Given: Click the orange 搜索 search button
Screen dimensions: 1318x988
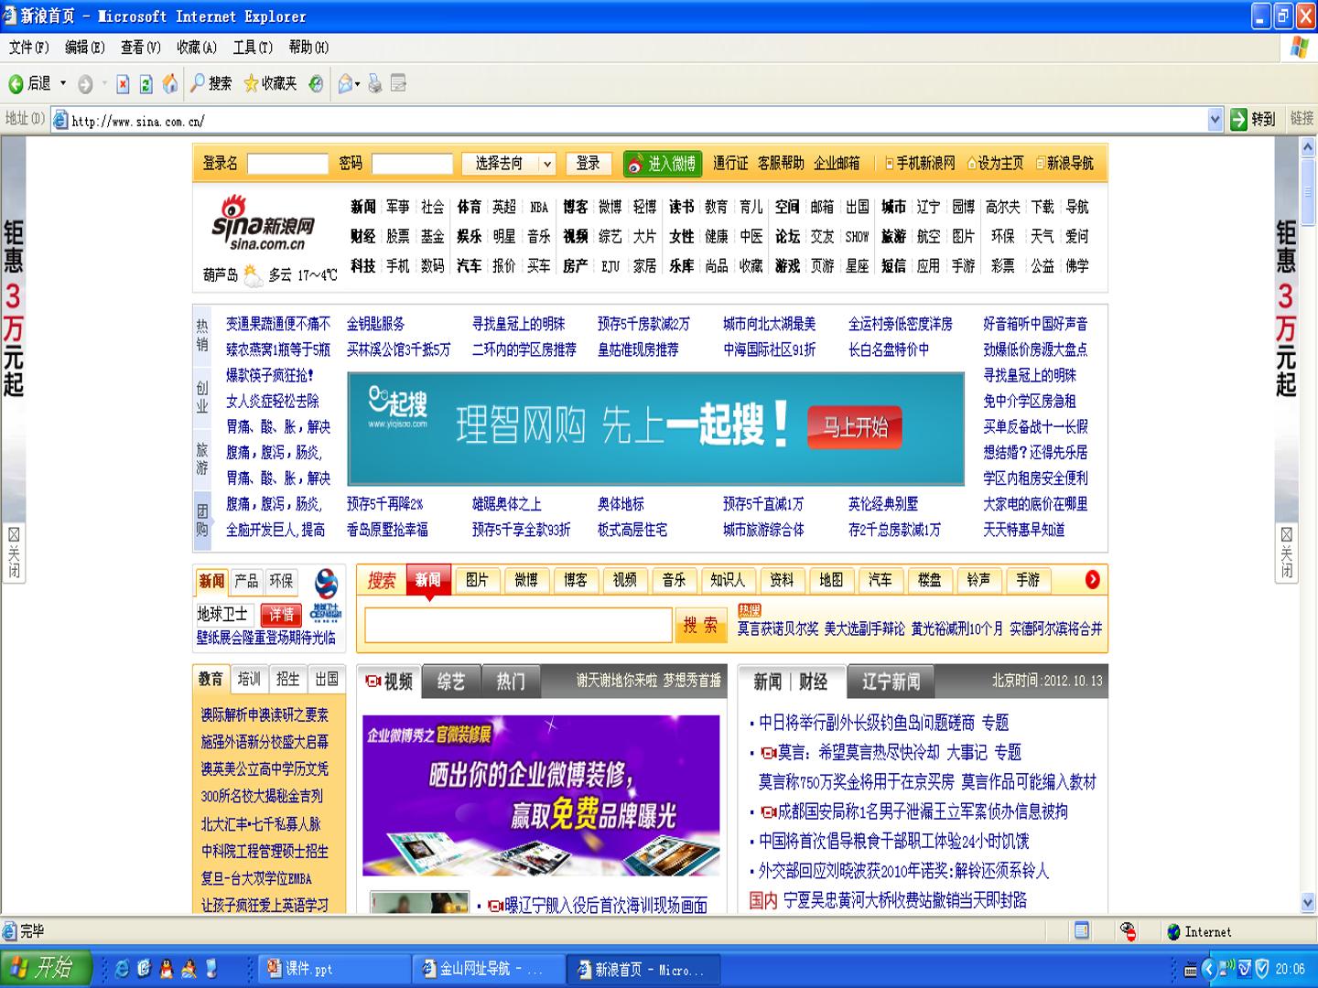Looking at the screenshot, I should [x=700, y=626].
